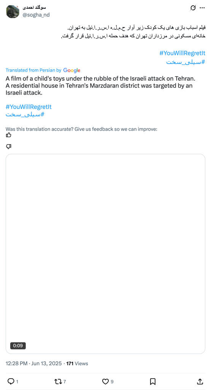Image resolution: width=211 pixels, height=390 pixels.
Task: Open Persian hashtag #سیلی_سخت in original text
Action: point(186,62)
